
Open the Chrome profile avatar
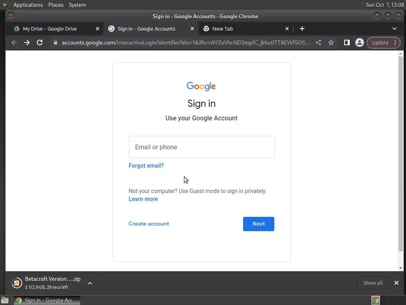pos(359,42)
